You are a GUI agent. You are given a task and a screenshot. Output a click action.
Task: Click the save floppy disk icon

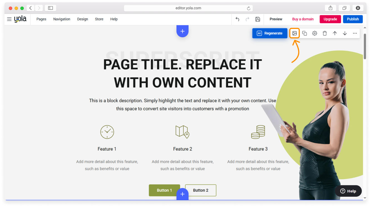click(258, 19)
